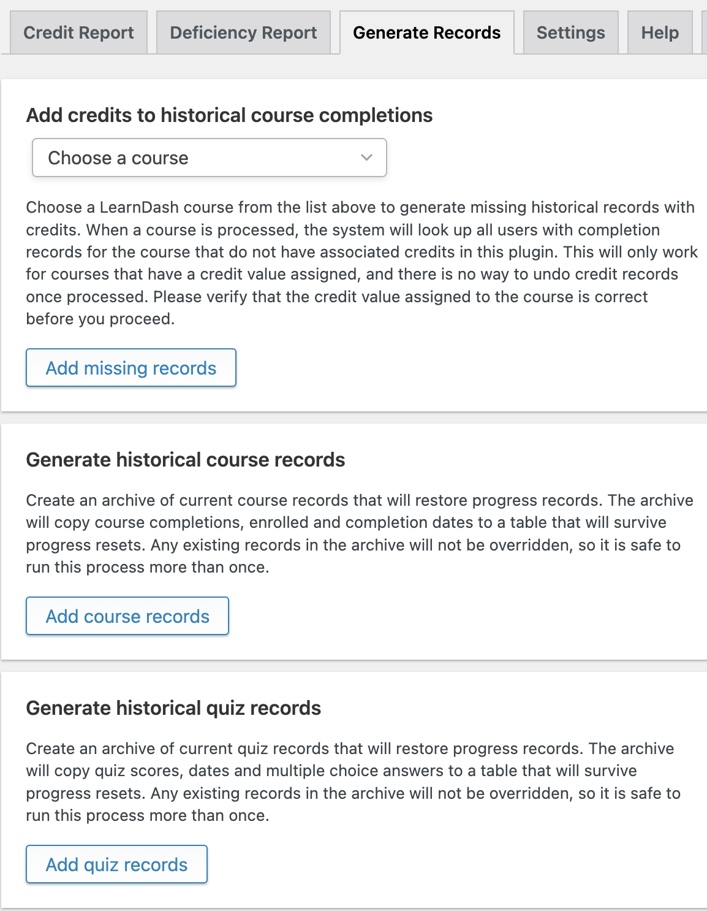
Task: Click the "Add credits to historical course completions" heading
Action: [x=229, y=115]
